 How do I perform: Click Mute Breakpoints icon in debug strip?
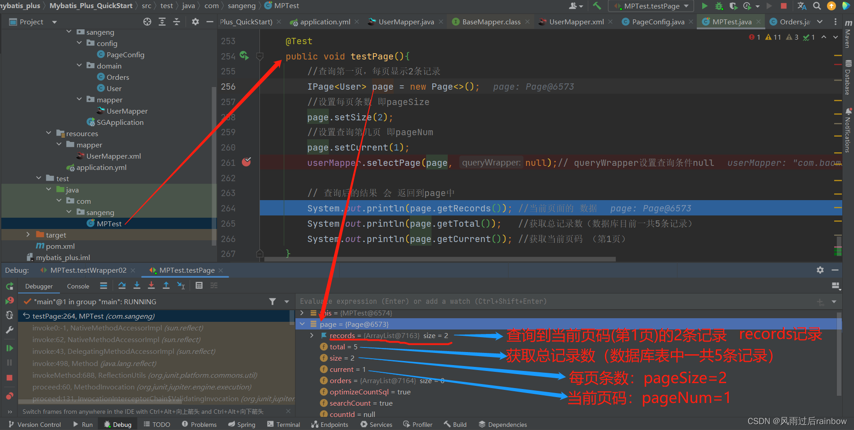(9, 396)
